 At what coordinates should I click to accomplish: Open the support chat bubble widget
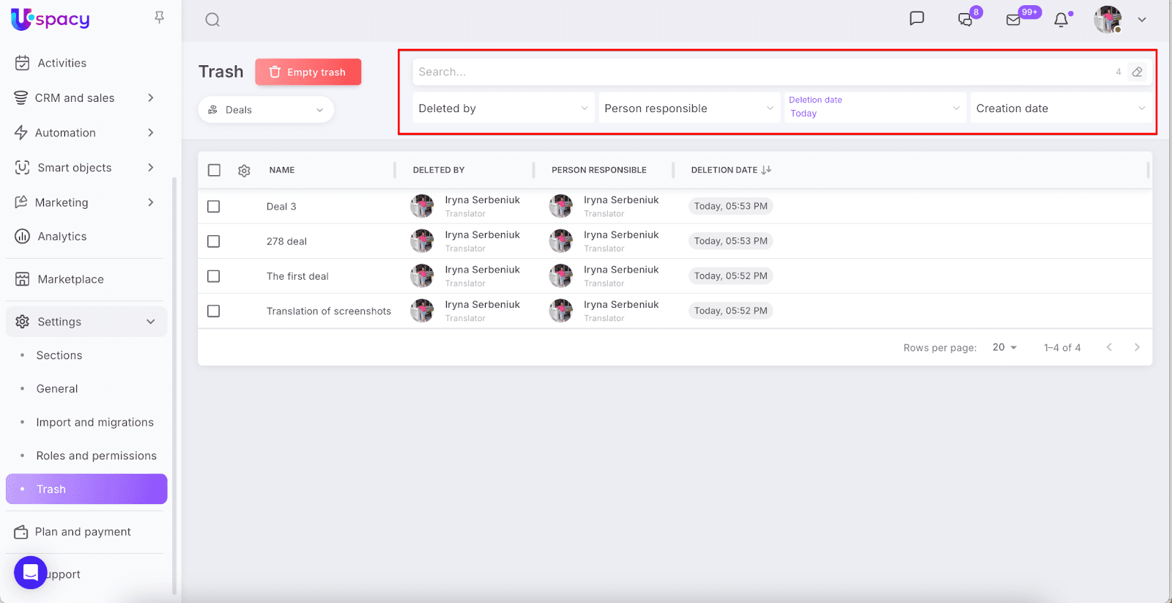point(31,572)
